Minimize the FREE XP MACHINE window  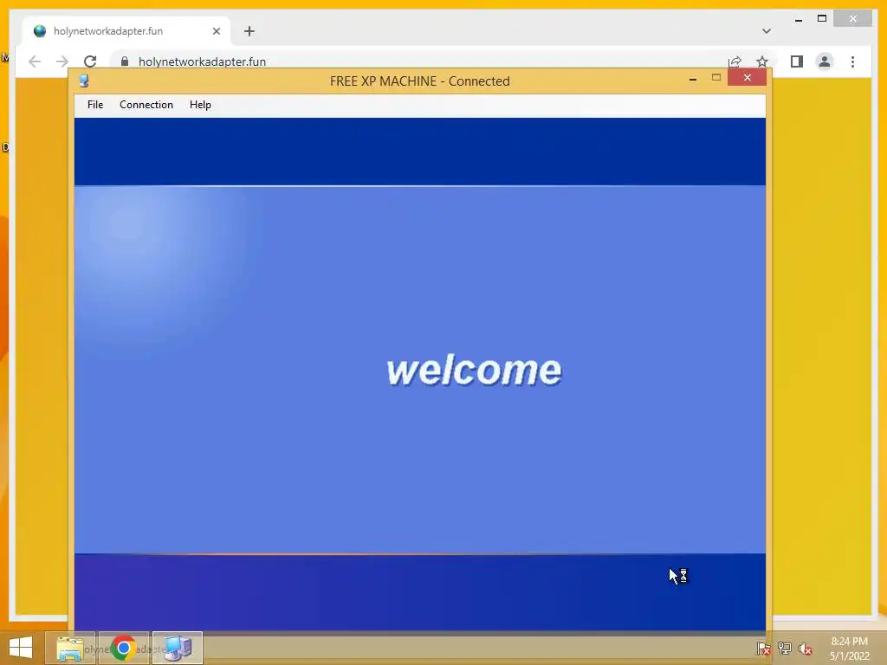click(692, 79)
